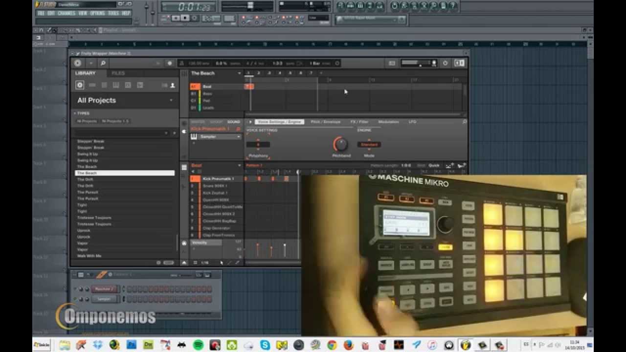Switch to the LIBRARY tab
This screenshot has width=626, height=352.
pyautogui.click(x=86, y=73)
